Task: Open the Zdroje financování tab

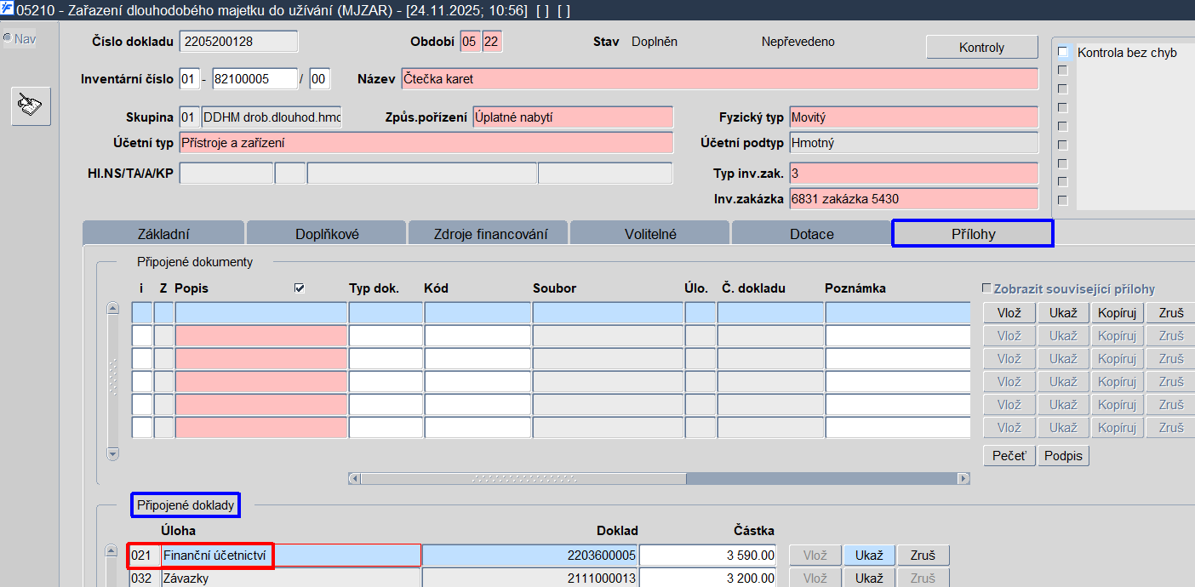Action: click(488, 233)
